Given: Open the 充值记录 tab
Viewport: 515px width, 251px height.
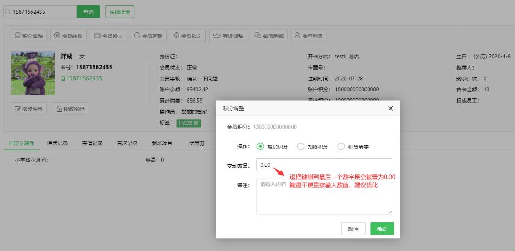Looking at the screenshot, I should tap(92, 143).
